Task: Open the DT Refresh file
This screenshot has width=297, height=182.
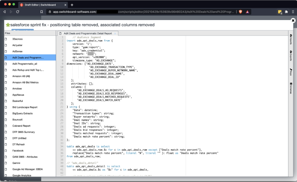Action: click(30, 144)
